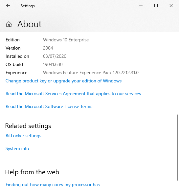The image size is (179, 196).
Task: Select the 'Windows 10 Enterprise' edition value
Action: pos(66,40)
